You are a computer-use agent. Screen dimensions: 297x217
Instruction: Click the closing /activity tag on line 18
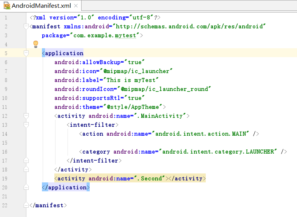coord(73,170)
